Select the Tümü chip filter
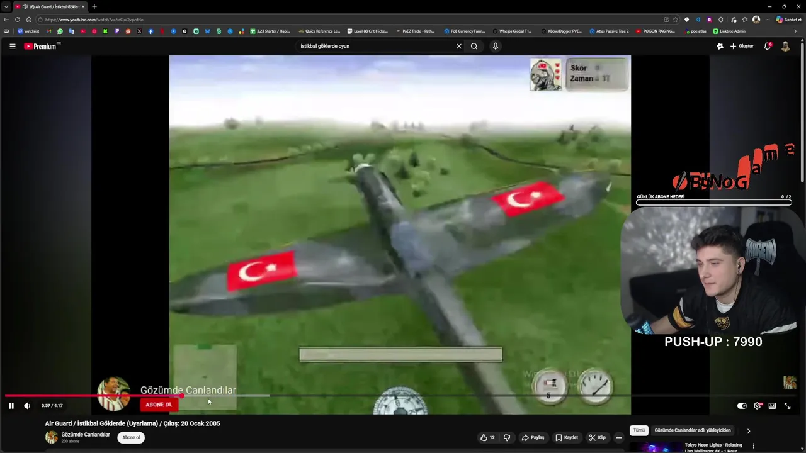Screen dimensions: 806x453 click(x=639, y=430)
